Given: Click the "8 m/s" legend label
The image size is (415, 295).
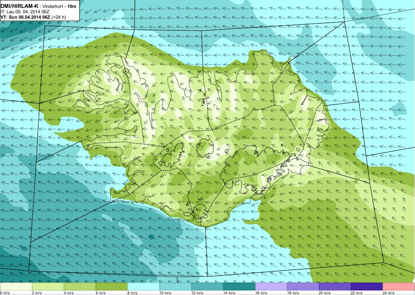Looking at the screenshot, I should coord(133,293).
